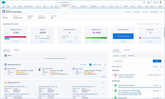
Task: Select the New Task tab
Action: [123, 56]
